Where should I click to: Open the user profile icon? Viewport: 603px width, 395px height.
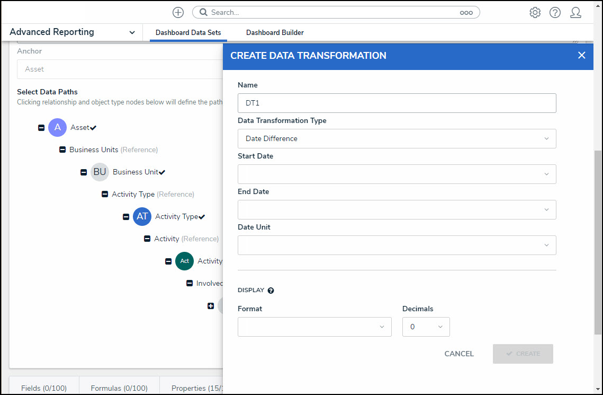575,12
